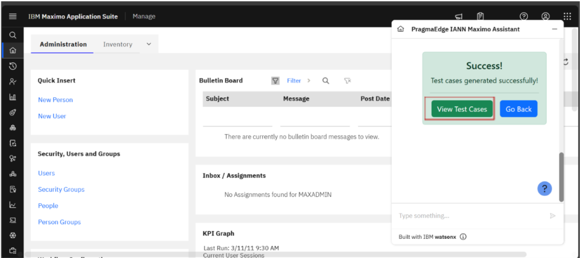Viewport: 580px width, 258px height.
Task: Click the Message column header
Action: tap(296, 98)
